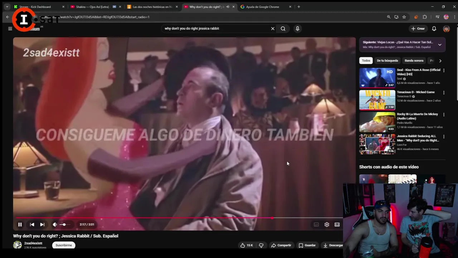Mute the video volume icon
Screen dimensions: 458x258
[x=55, y=224]
